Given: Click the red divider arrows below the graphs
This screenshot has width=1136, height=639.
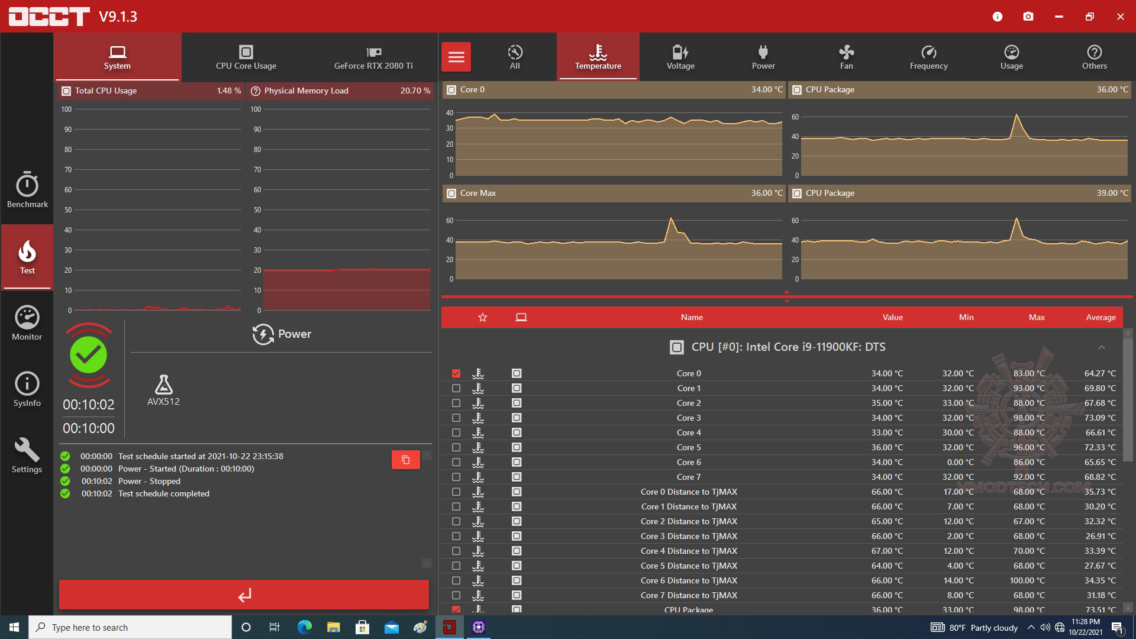Looking at the screenshot, I should 787,296.
